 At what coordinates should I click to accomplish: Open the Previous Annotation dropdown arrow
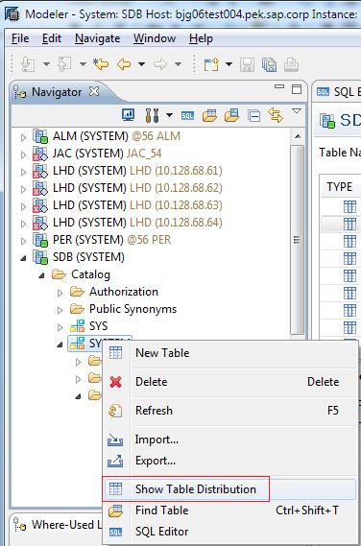[x=83, y=64]
